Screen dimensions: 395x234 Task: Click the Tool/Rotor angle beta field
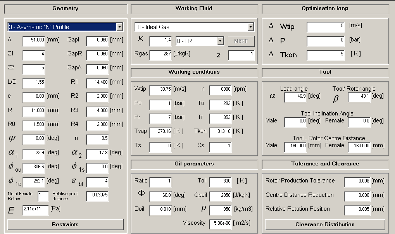[x=359, y=98]
